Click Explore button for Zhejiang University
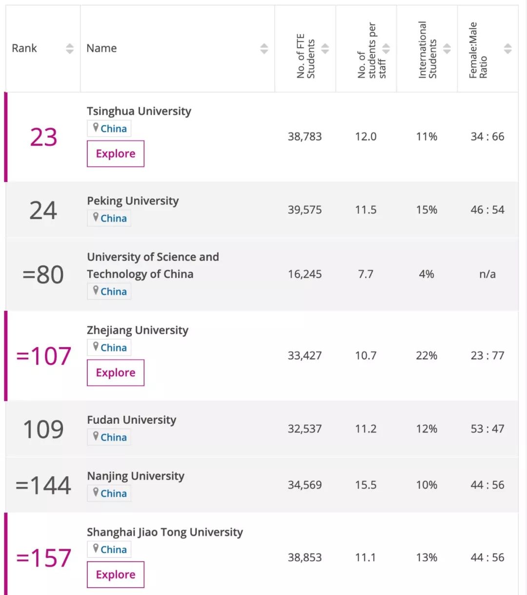527x595 pixels. [116, 373]
